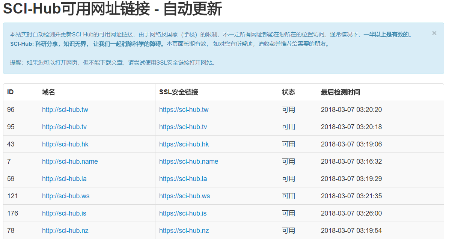Open the https://sci-hub.name SSL link
The image size is (449, 243).
pyautogui.click(x=188, y=161)
